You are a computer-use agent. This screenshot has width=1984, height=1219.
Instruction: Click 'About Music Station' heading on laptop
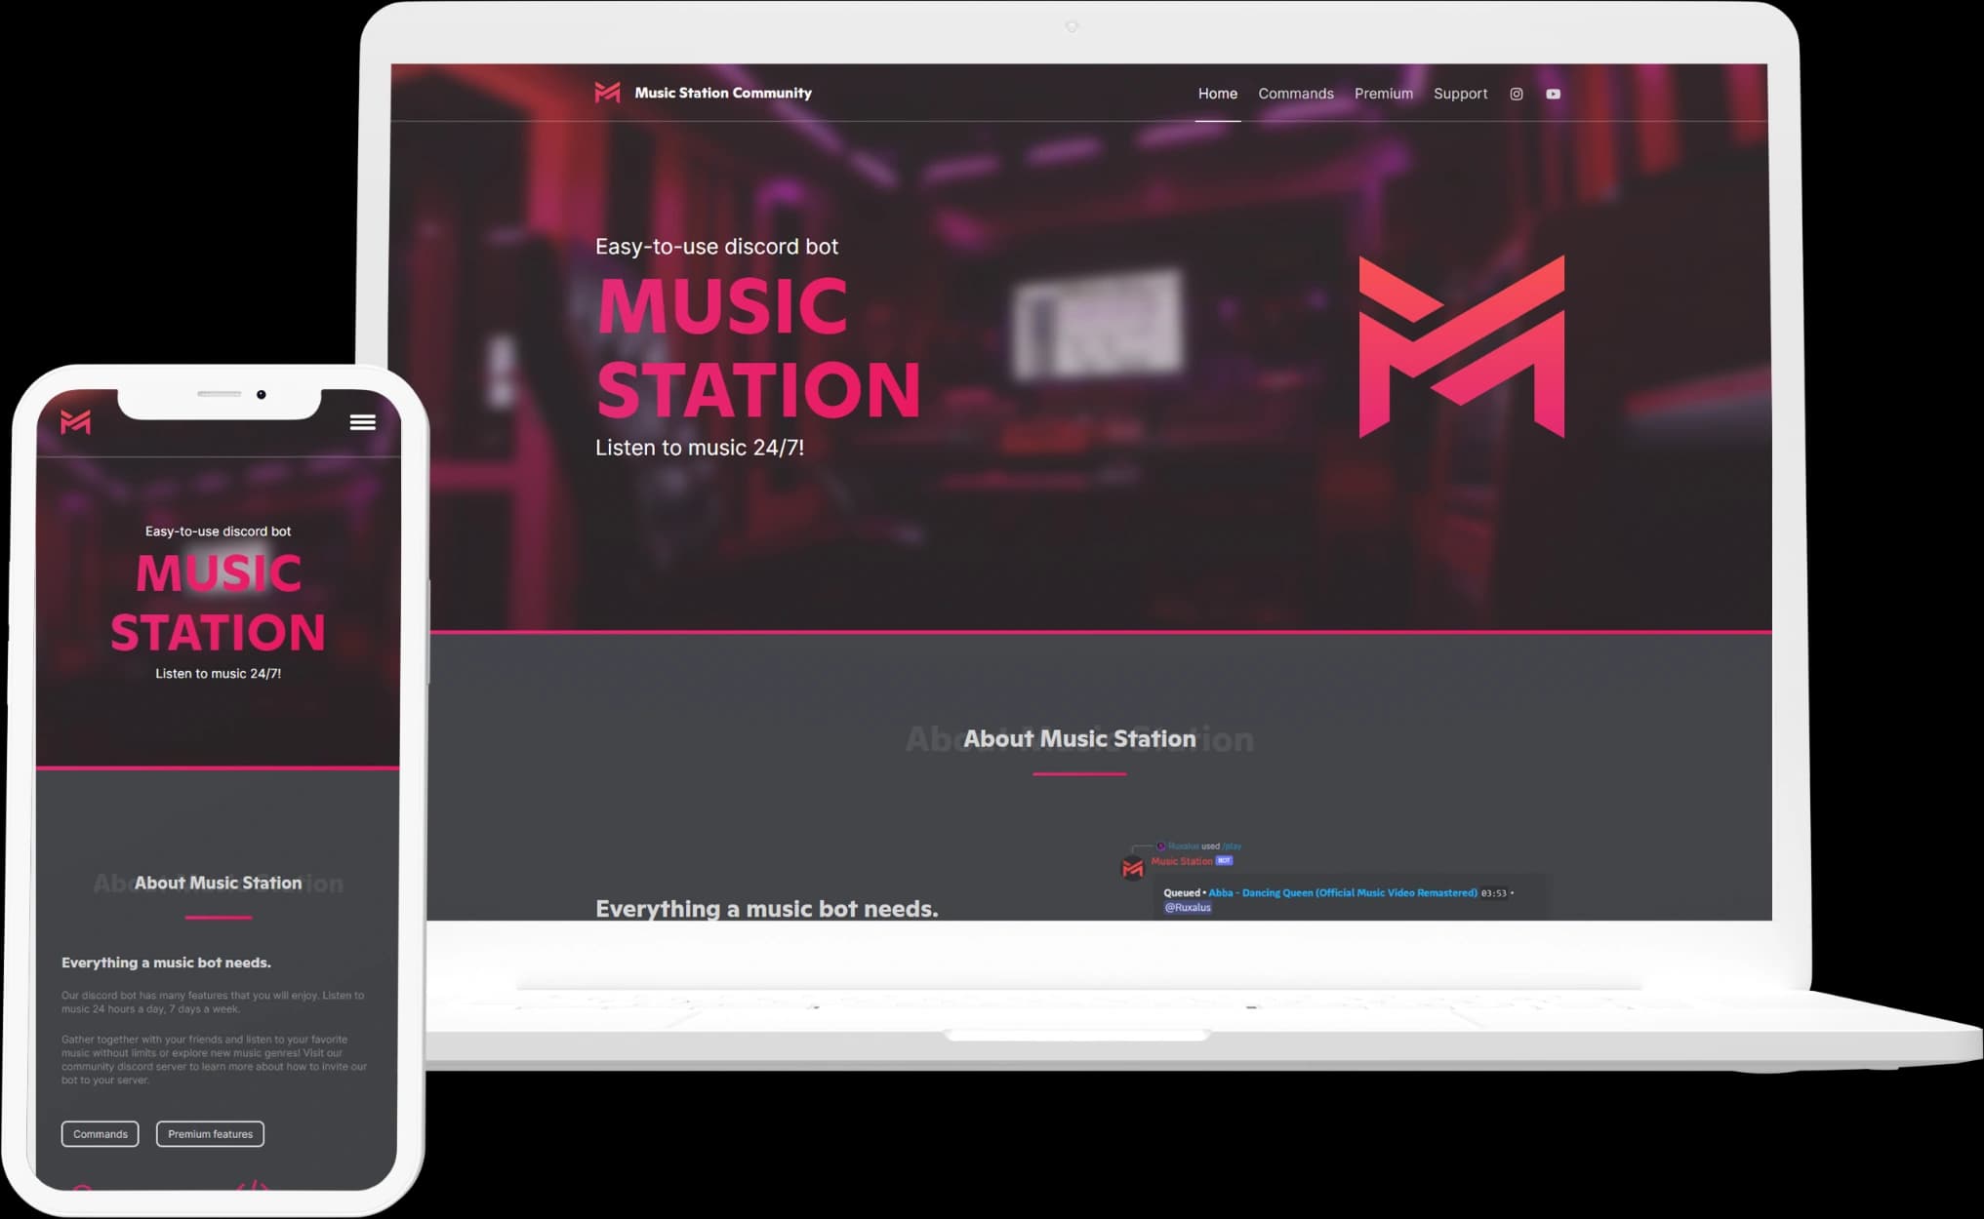tap(1079, 738)
